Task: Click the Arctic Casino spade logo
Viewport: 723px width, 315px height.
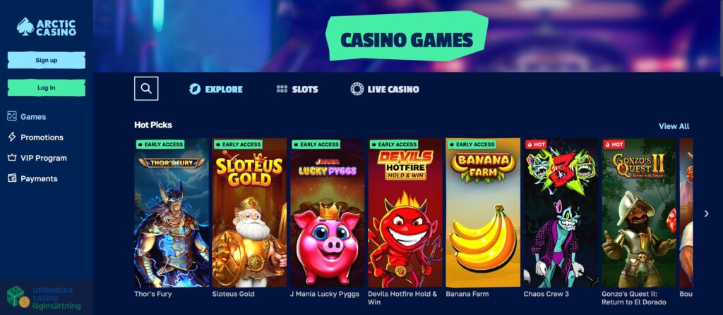Action: pyautogui.click(x=25, y=27)
